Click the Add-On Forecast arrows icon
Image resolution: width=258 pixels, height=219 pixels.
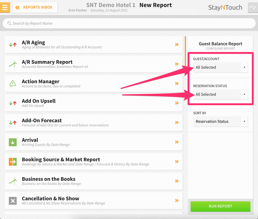pyautogui.click(x=13, y=123)
